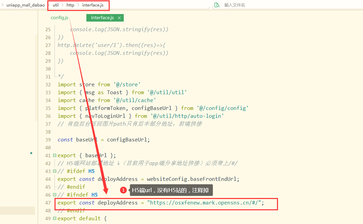Click '@/store' import path on line 32

pyautogui.click(x=127, y=85)
